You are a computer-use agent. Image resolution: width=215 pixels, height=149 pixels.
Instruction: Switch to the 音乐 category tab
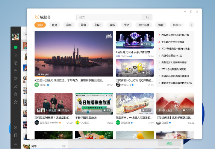click(69, 25)
